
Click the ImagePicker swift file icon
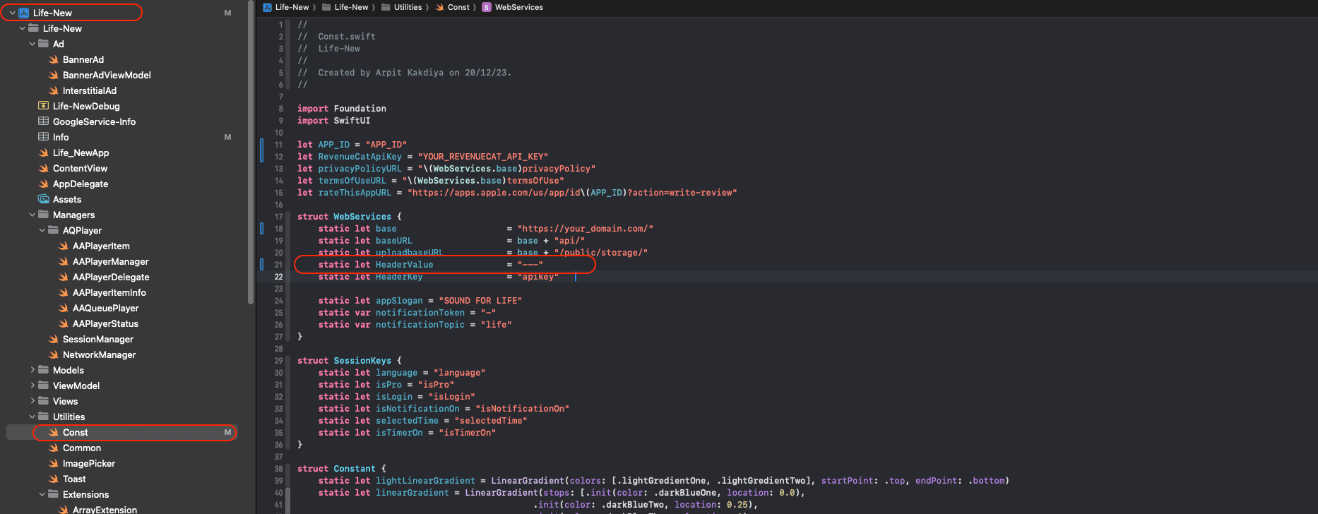53,463
